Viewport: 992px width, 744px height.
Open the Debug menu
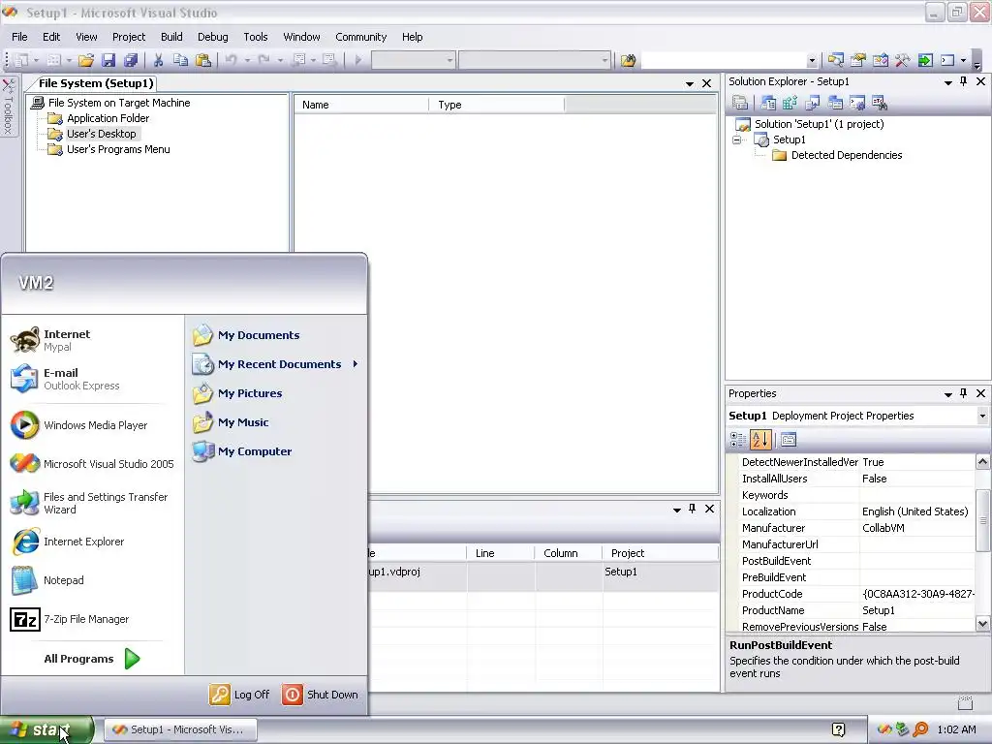click(x=212, y=37)
